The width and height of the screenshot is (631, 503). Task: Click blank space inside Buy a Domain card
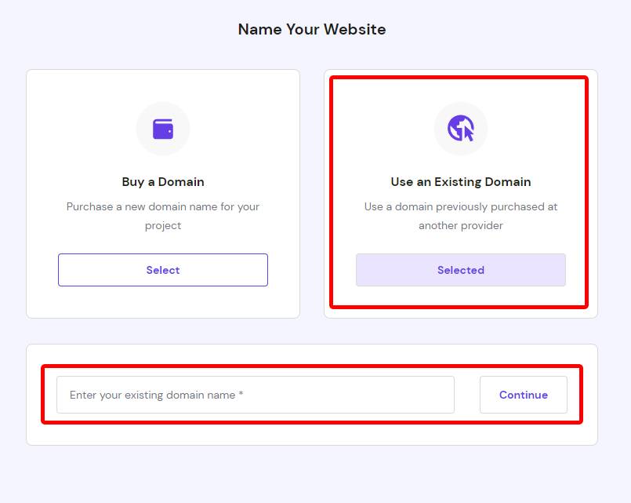pyautogui.click(x=163, y=302)
